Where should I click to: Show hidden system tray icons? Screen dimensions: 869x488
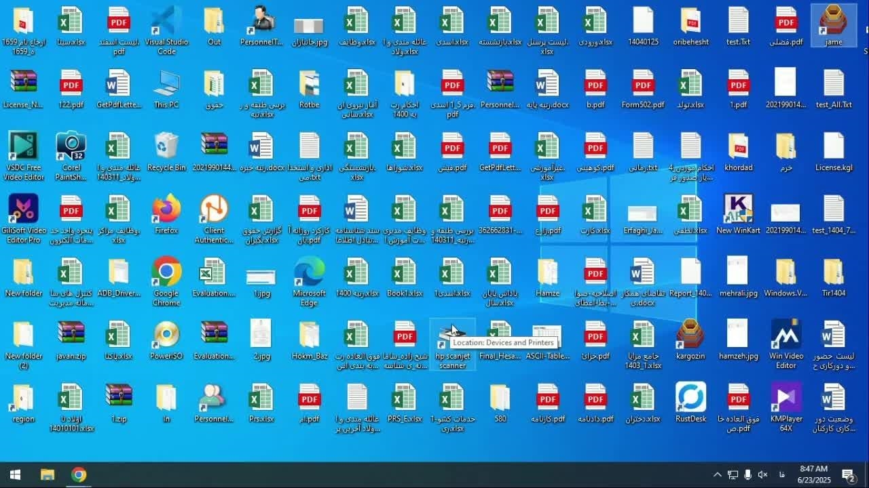(x=717, y=474)
